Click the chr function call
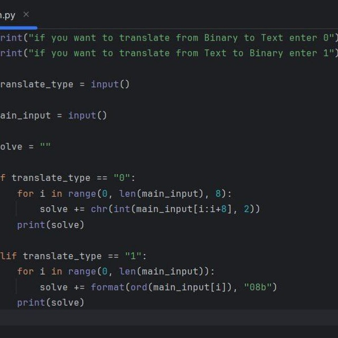The width and height of the screenshot is (338, 338). pyautogui.click(x=99, y=209)
